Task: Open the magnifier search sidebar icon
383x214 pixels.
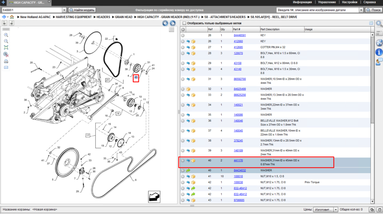Action: (379, 24)
